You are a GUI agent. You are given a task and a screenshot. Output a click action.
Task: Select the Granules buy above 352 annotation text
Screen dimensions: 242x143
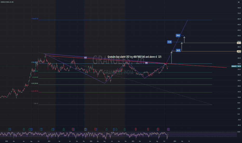[134, 57]
